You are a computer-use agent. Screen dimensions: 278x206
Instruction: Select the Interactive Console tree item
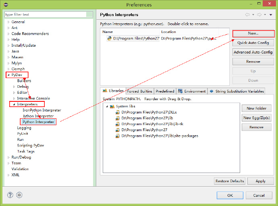(x=33, y=99)
